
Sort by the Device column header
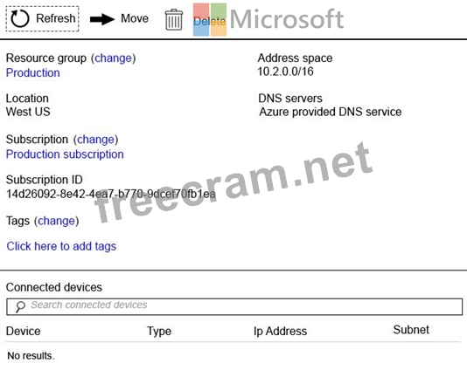(24, 331)
